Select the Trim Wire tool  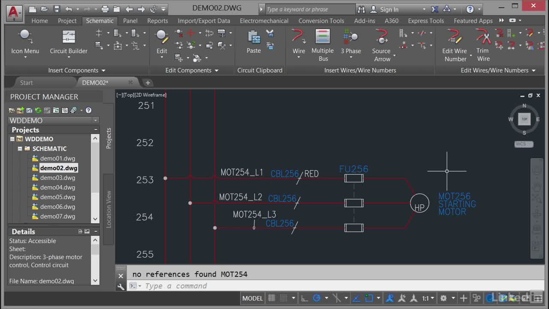(x=483, y=45)
